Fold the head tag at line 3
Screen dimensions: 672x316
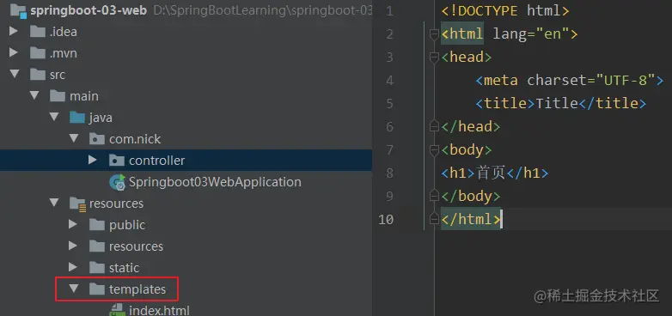(x=434, y=57)
